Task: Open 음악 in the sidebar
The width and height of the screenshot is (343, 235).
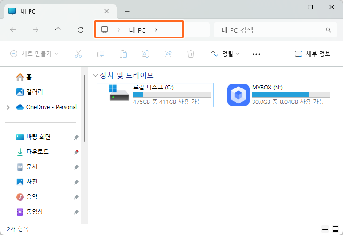Action: (27, 197)
